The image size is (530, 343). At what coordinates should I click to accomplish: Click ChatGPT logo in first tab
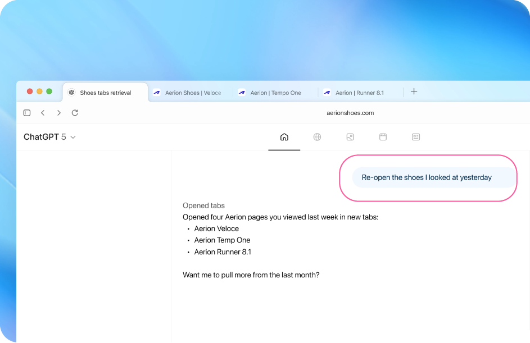tap(71, 92)
